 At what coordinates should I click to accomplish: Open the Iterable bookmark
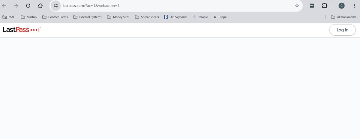(x=200, y=17)
